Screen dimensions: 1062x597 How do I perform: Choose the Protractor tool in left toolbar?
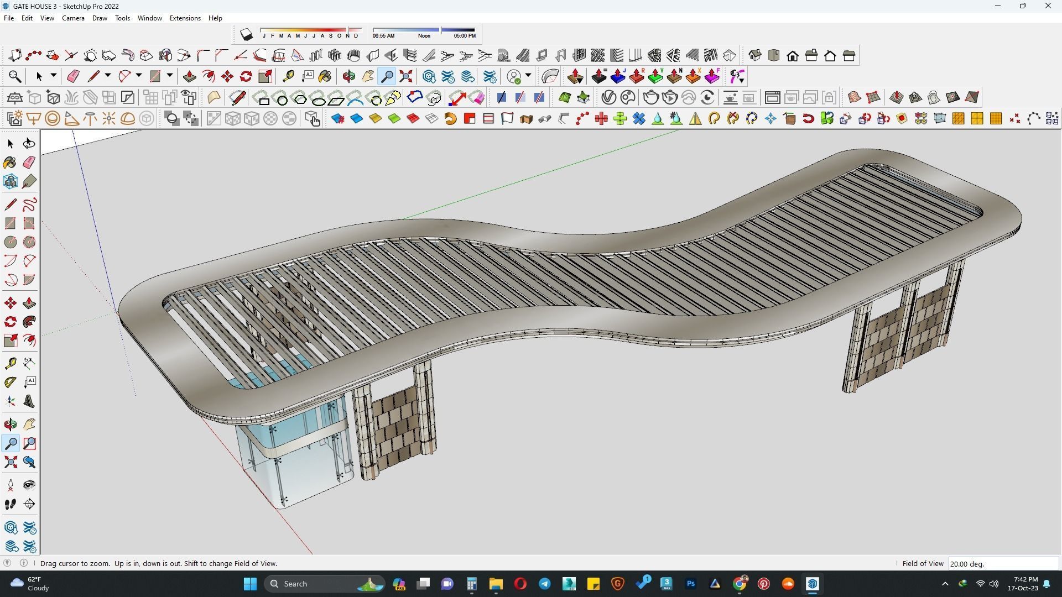point(10,382)
